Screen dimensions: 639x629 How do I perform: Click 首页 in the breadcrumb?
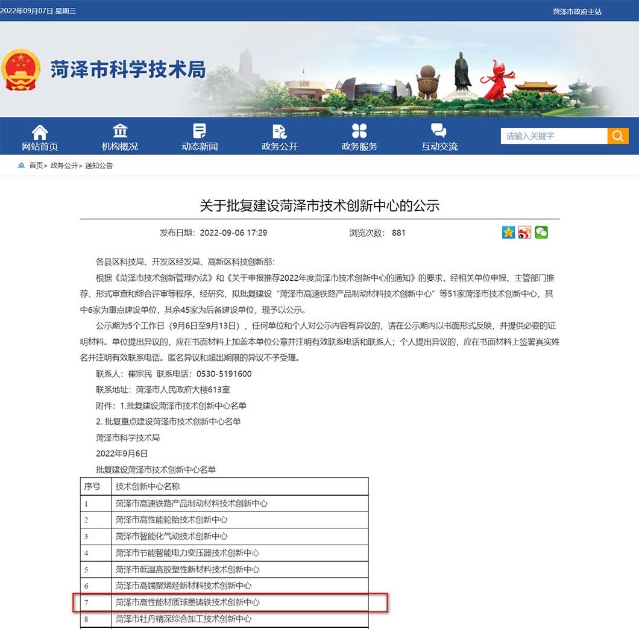tap(36, 166)
